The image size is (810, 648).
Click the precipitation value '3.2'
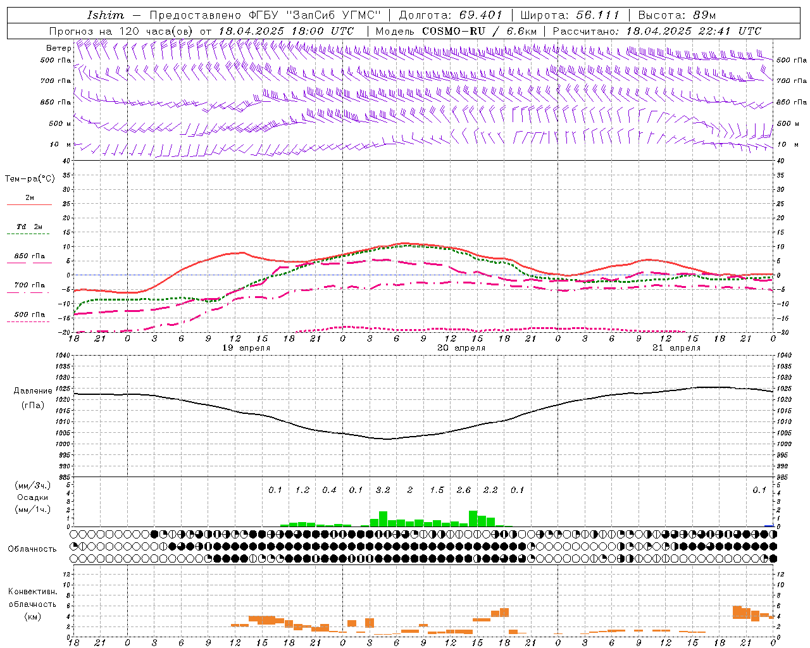click(383, 490)
